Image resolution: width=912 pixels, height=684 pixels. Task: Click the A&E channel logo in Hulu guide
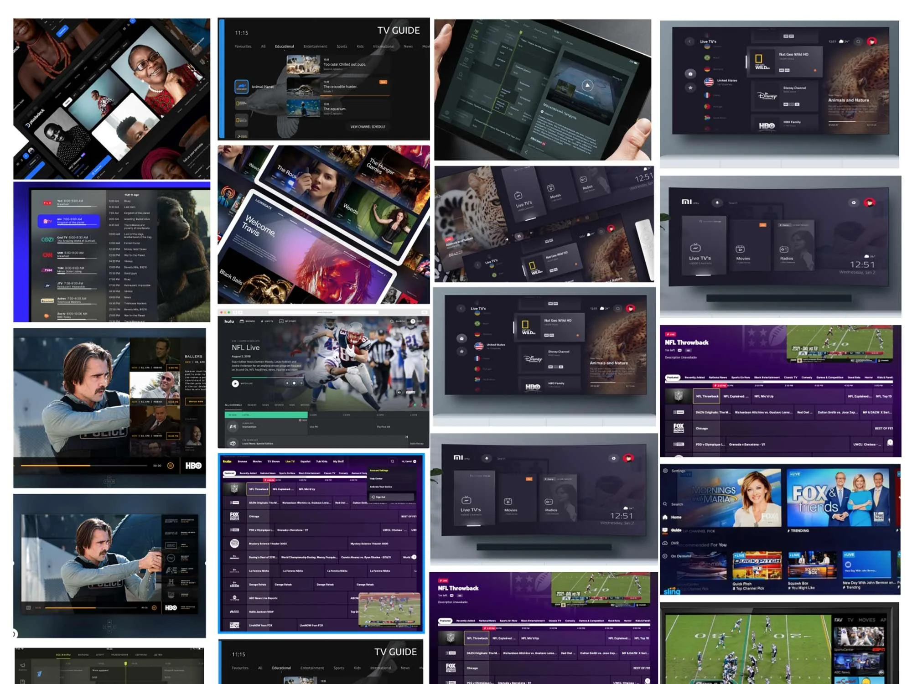click(233, 427)
